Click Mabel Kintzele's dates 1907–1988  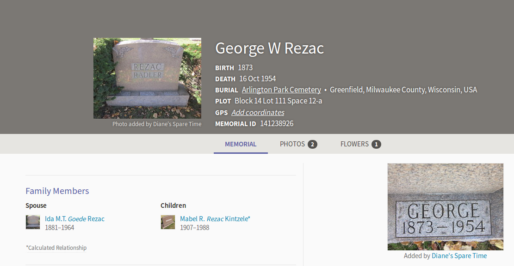coord(195,228)
